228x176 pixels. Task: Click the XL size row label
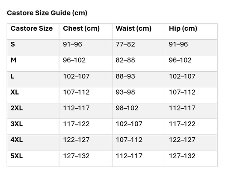[15, 92]
